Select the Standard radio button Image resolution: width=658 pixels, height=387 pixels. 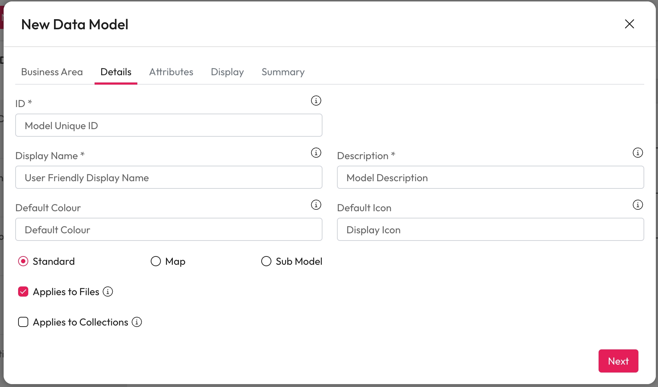tap(23, 261)
